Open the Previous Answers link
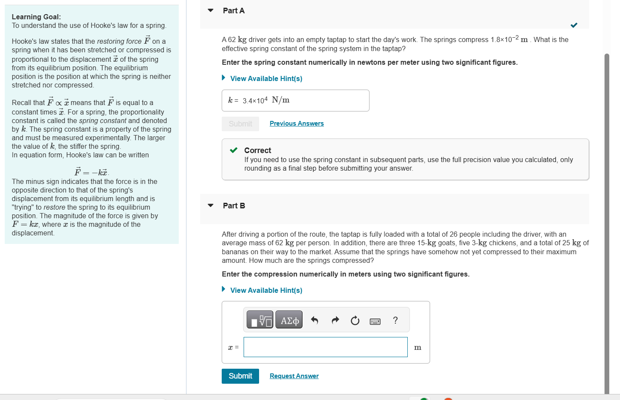 click(x=296, y=123)
